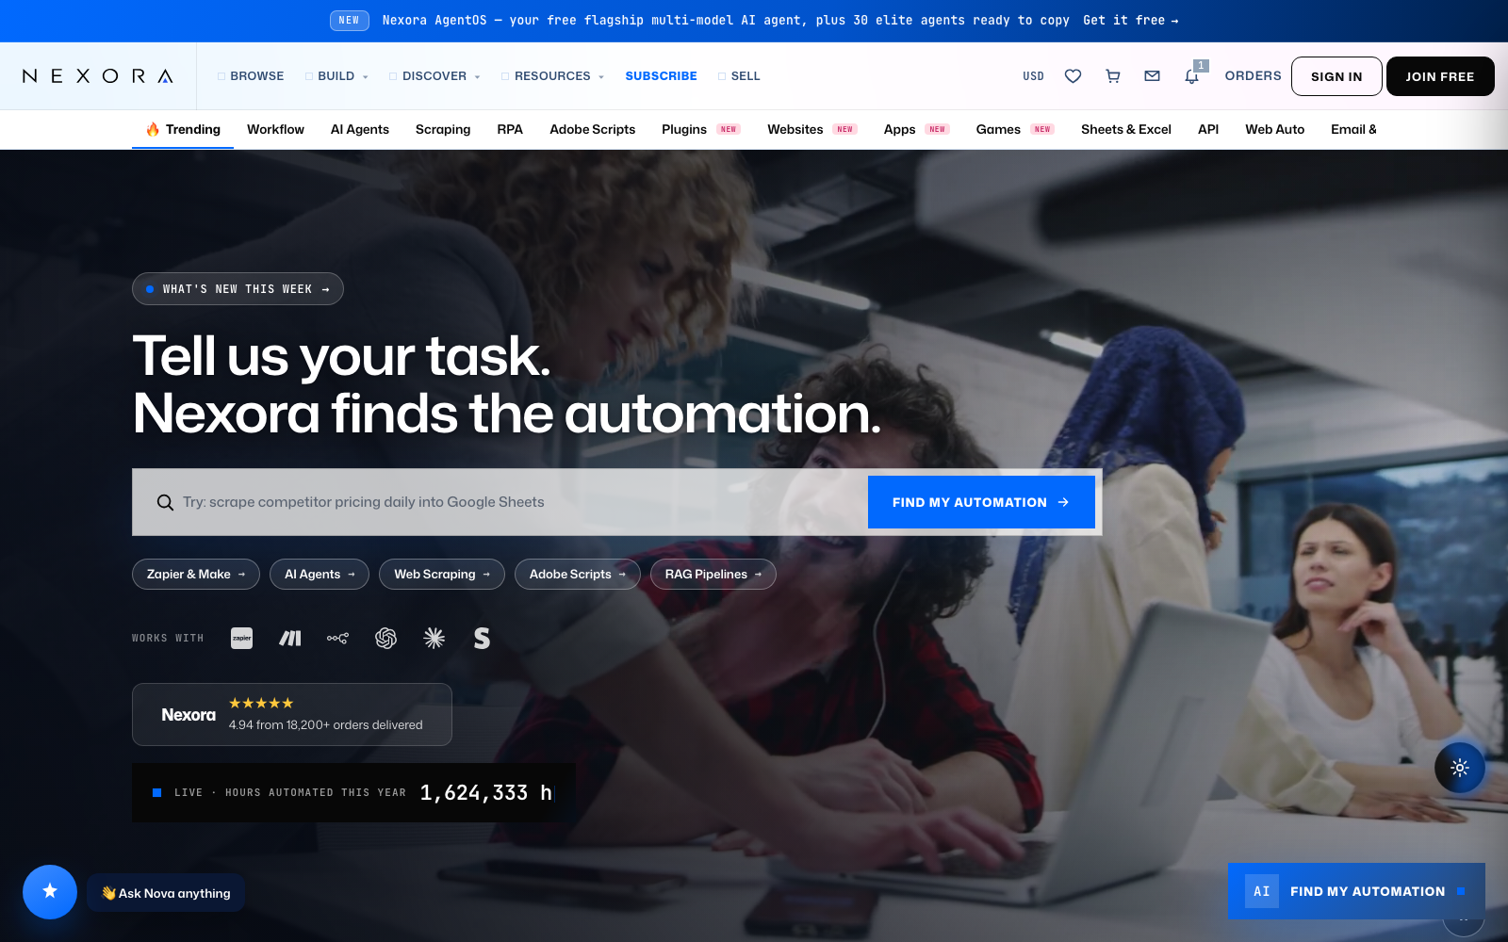Viewport: 1508px width, 942px height.
Task: Open the shopping cart icon
Action: [x=1113, y=76]
